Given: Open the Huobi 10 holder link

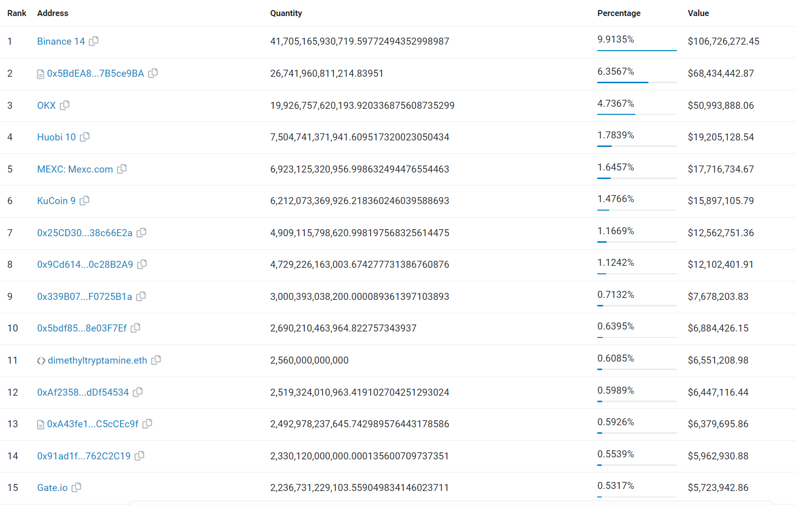Looking at the screenshot, I should 56,137.
